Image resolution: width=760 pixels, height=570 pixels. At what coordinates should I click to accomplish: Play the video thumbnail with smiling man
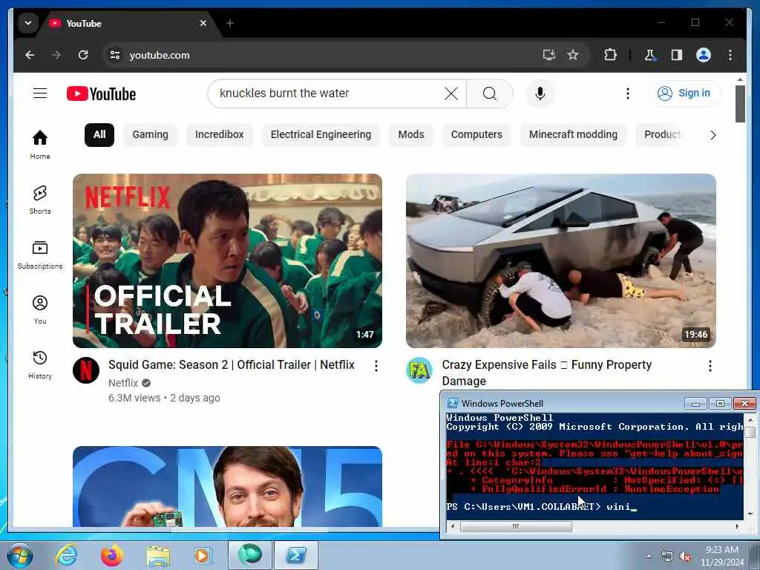(x=227, y=486)
